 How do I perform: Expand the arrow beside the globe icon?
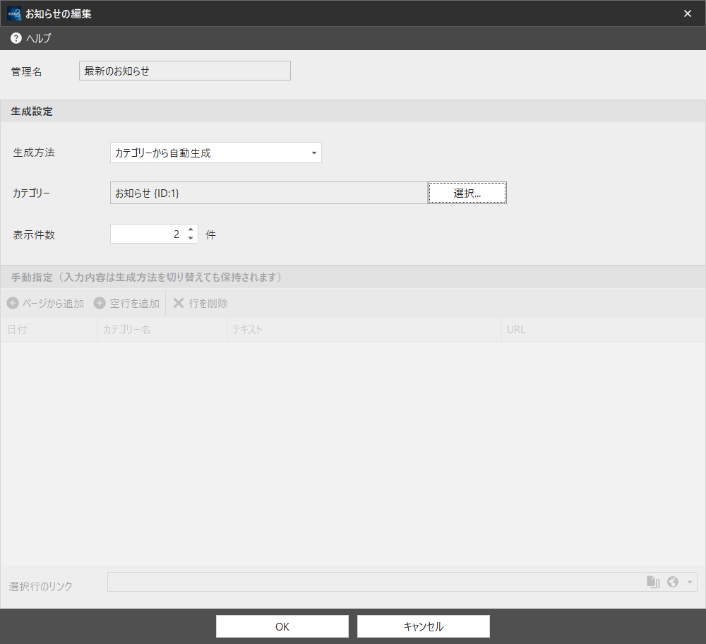(x=689, y=583)
